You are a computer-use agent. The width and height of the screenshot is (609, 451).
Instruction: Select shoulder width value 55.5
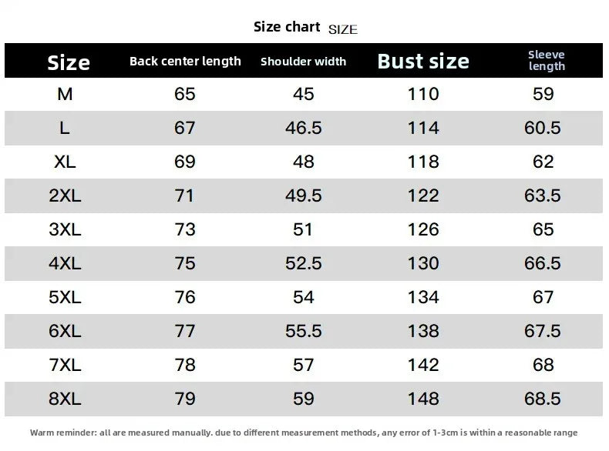304,331
